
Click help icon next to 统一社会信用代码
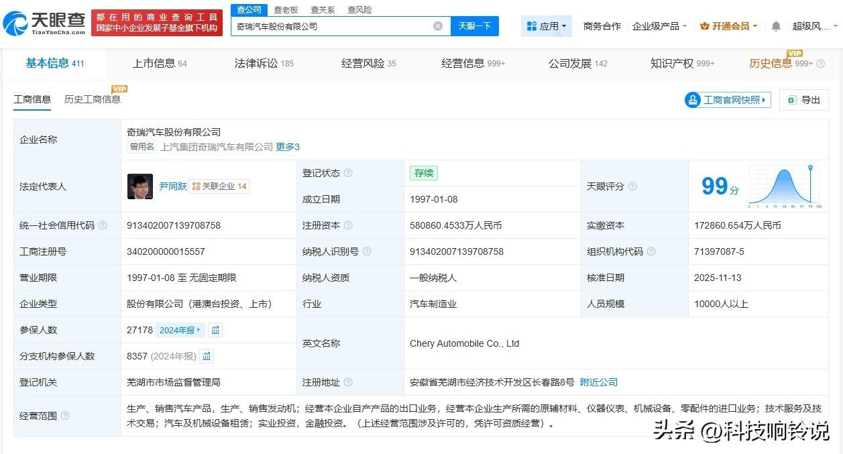pyautogui.click(x=103, y=225)
